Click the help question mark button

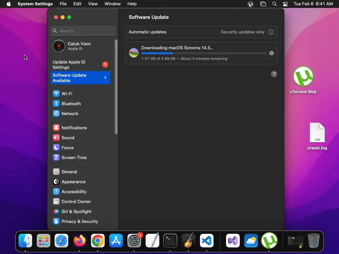pyautogui.click(x=274, y=74)
